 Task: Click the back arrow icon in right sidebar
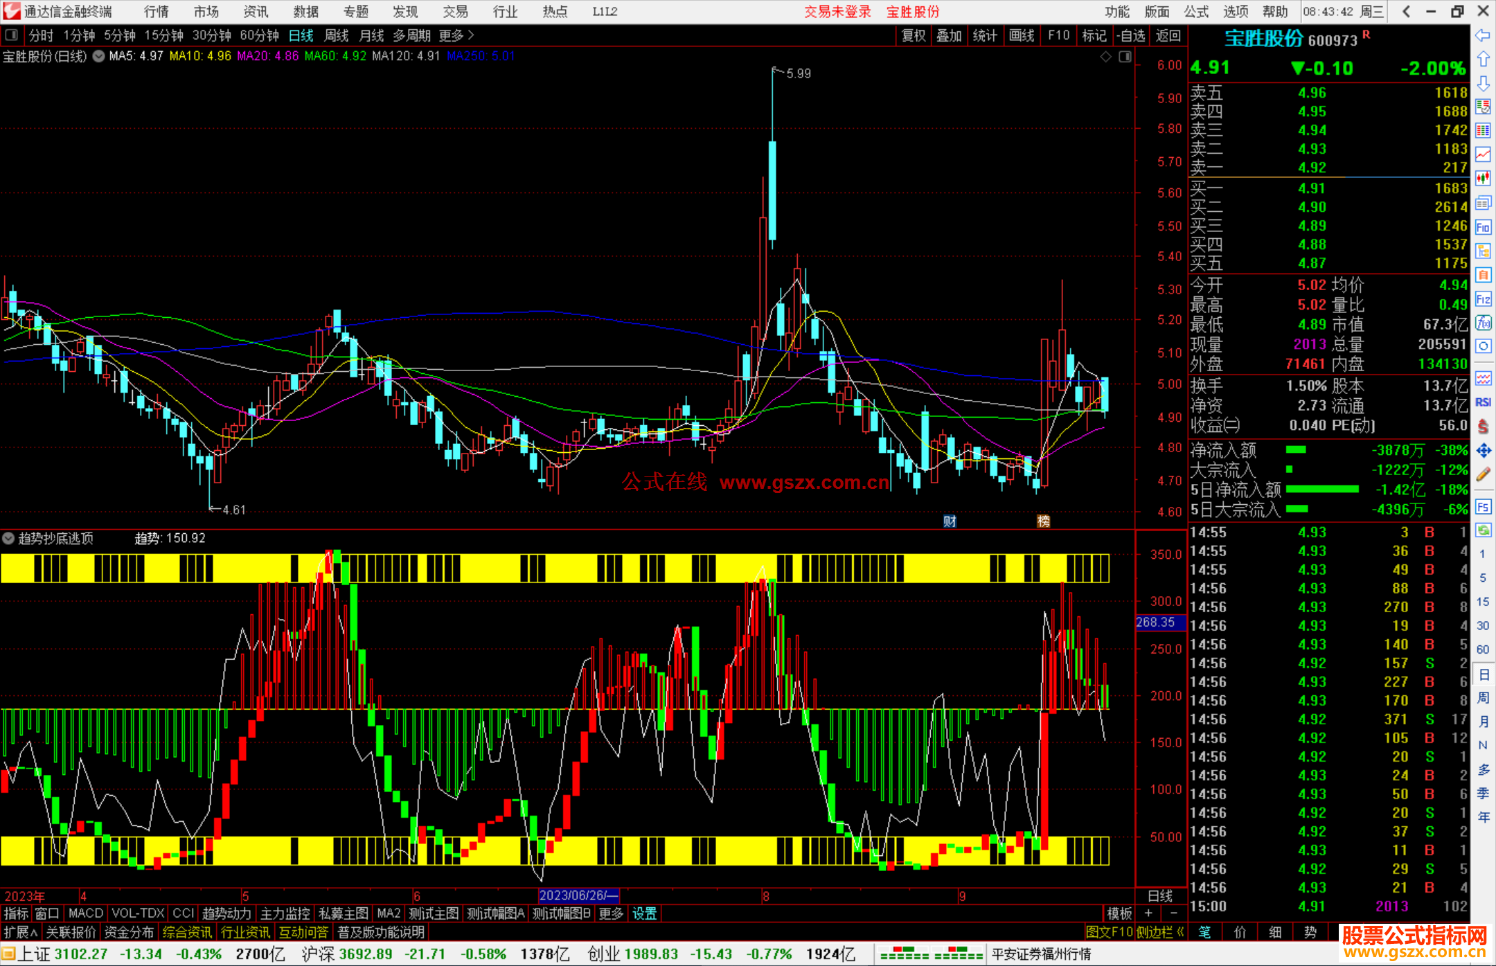[1483, 35]
